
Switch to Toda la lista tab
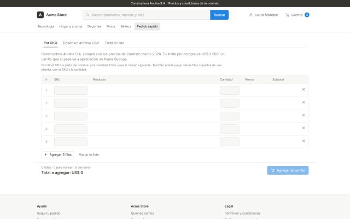[x=114, y=43]
